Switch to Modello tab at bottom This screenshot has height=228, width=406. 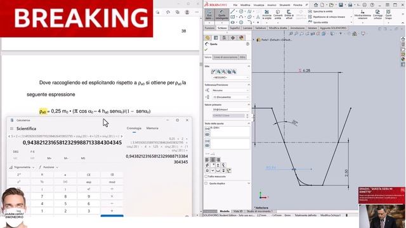225,211
